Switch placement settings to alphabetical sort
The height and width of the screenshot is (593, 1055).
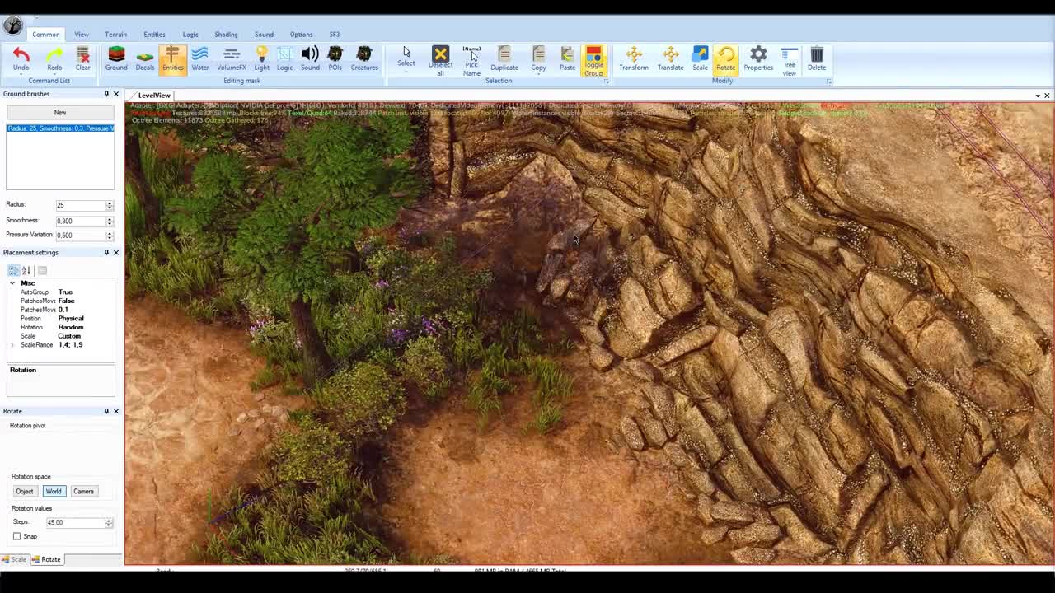click(26, 270)
